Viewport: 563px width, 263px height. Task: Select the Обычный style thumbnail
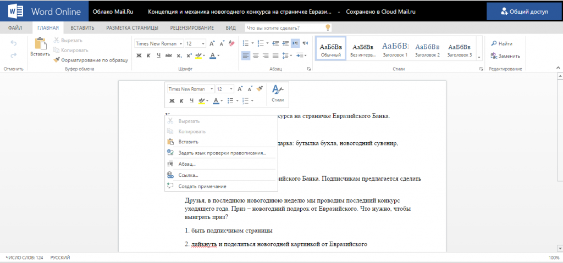(330, 48)
